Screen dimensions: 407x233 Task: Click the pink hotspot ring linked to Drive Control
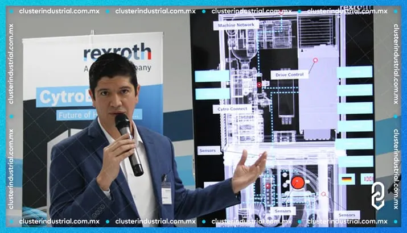click(315, 60)
